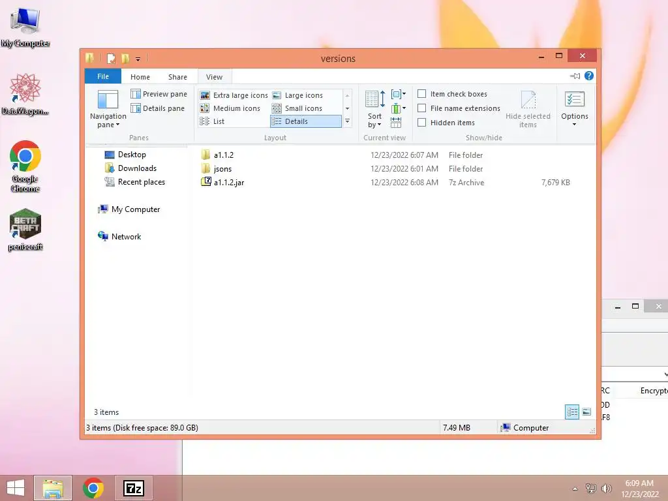Click the volume speaker tray icon

[606, 488]
